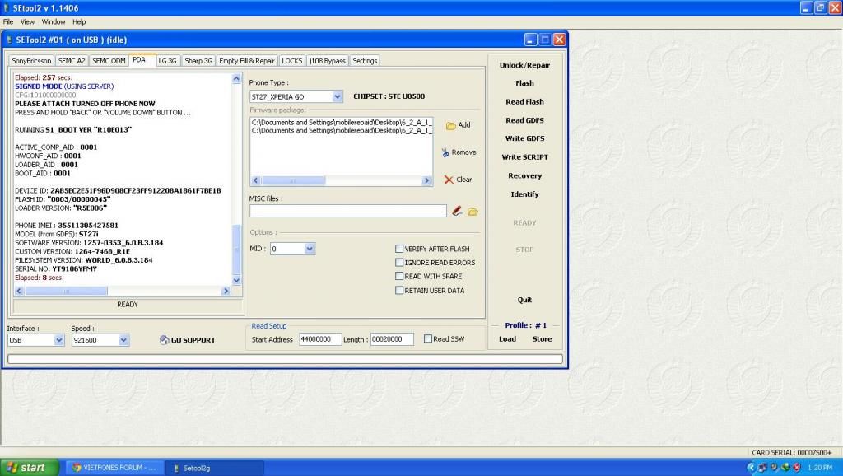Click the Load profile button
Screen dimensions: 843x476
507,338
